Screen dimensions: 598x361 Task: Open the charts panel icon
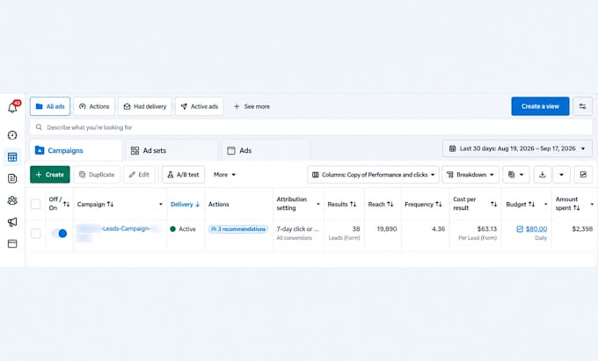(x=583, y=175)
